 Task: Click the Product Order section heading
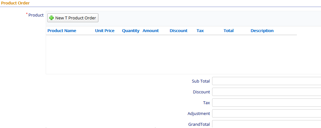(15, 3)
